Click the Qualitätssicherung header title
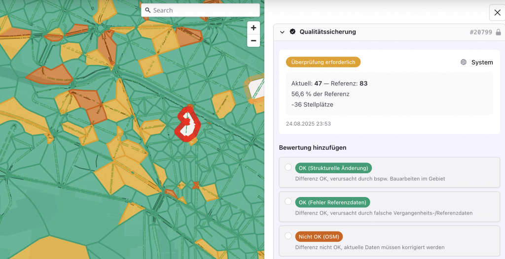The image size is (505, 259). [327, 32]
